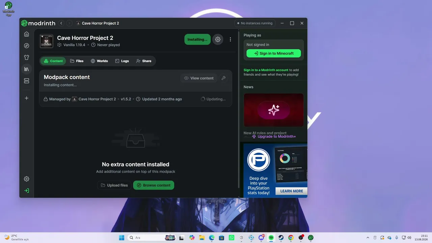The image size is (432, 243).
Task: Open OBS Studio from the taskbar
Action: 301,238
